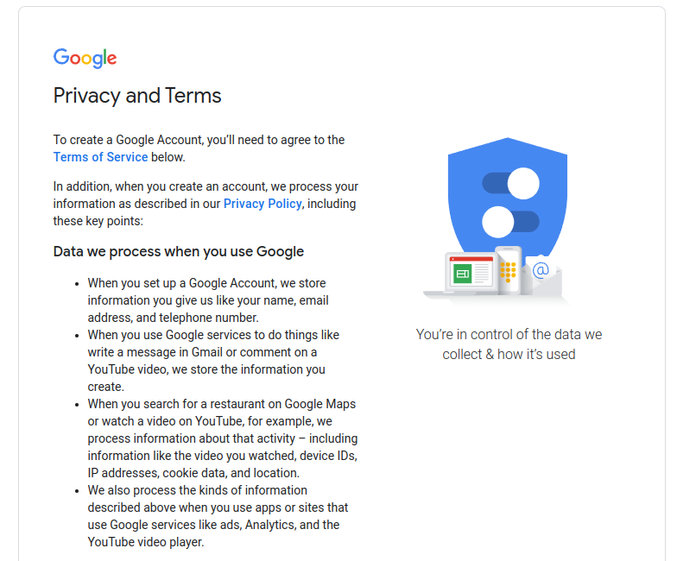Click the bullet about setting up a Google Account
This screenshot has height=561, width=677.
(x=208, y=300)
